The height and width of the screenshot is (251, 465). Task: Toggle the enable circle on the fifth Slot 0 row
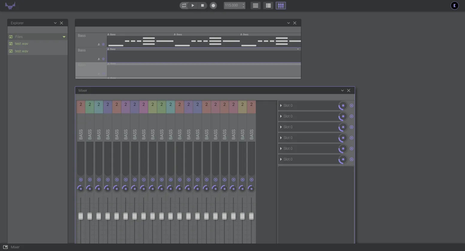[x=352, y=149]
